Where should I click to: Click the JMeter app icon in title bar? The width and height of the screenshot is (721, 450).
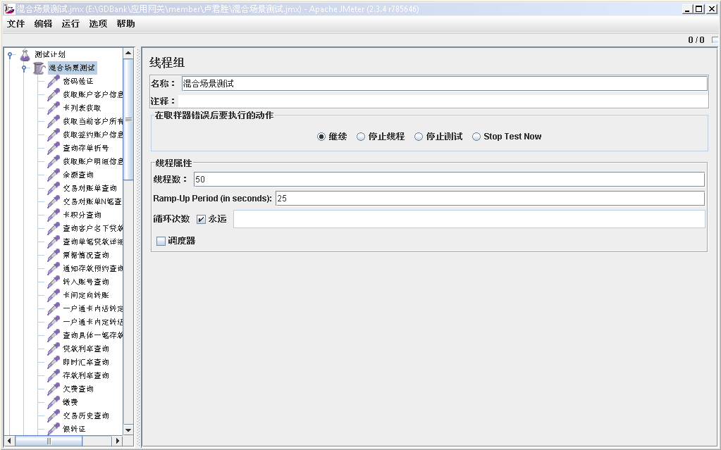click(9, 8)
